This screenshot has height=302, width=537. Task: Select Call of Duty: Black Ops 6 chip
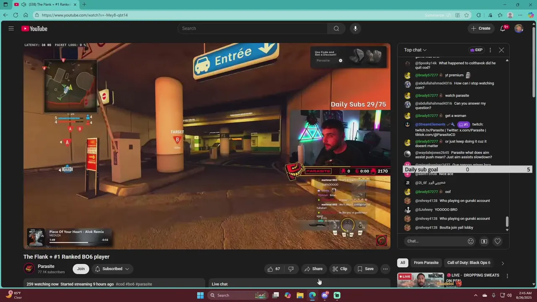point(469,263)
